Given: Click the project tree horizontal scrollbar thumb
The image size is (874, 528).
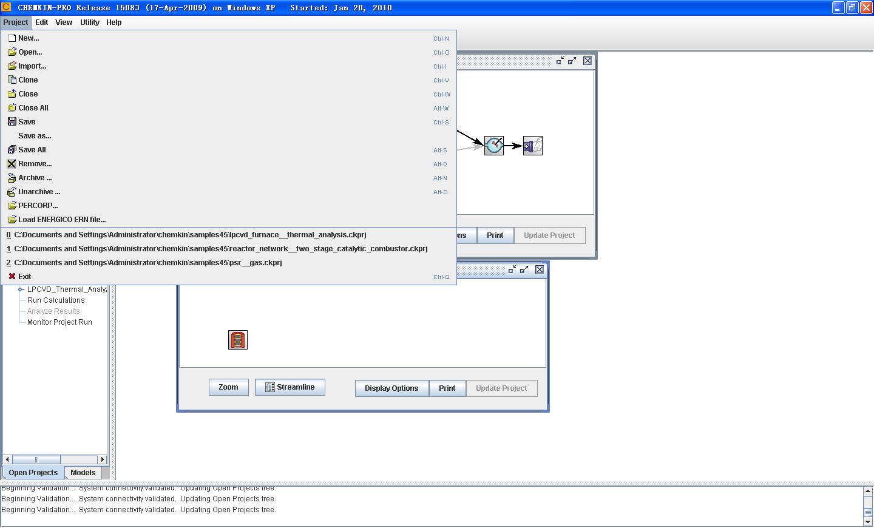Looking at the screenshot, I should [x=36, y=459].
